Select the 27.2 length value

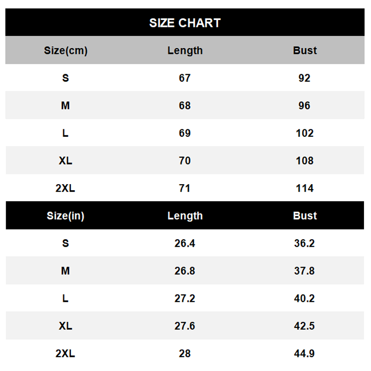coord(185,298)
